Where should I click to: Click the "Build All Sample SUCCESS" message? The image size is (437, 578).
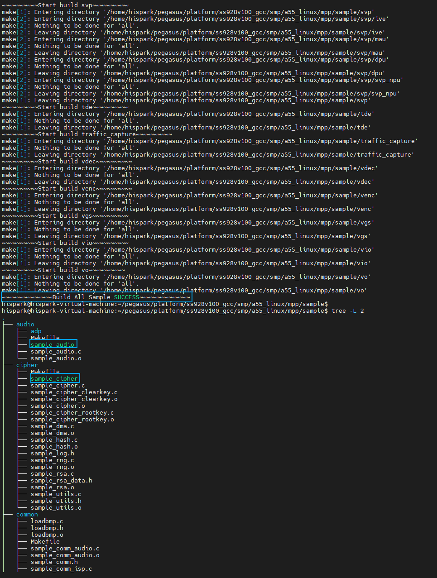tap(96, 297)
